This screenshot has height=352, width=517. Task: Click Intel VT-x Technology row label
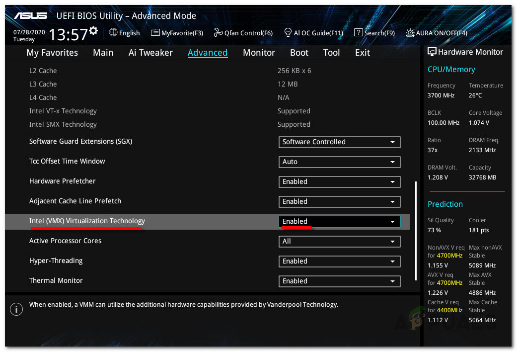click(x=63, y=111)
